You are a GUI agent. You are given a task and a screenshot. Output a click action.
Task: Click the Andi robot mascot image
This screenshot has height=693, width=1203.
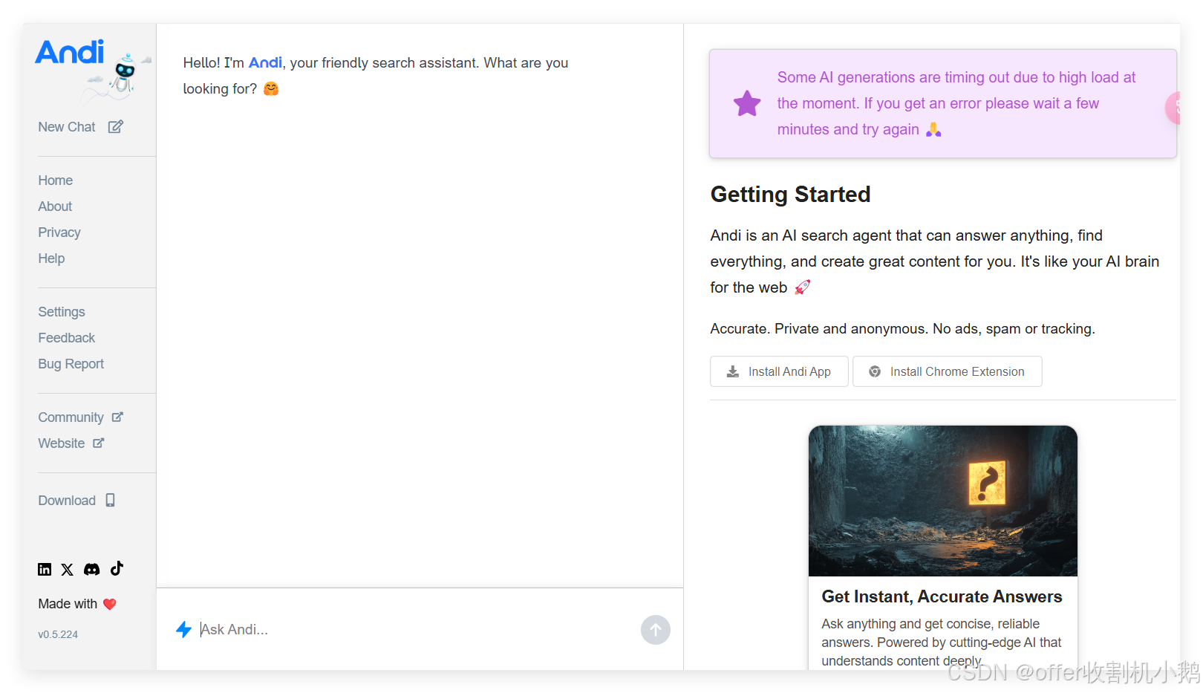tap(125, 74)
